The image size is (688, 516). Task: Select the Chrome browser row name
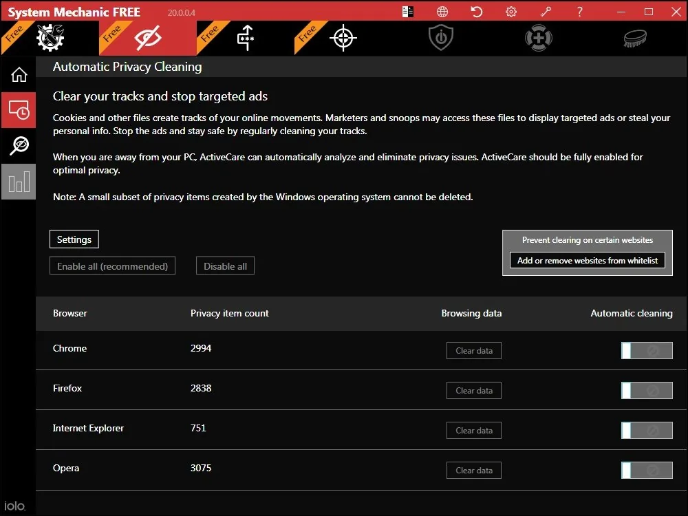[x=69, y=348]
